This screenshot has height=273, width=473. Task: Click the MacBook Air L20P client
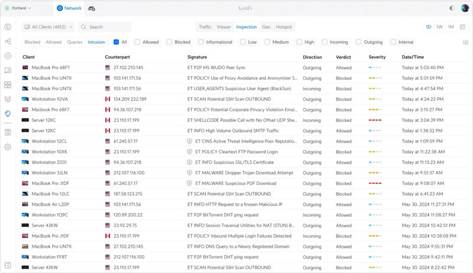pyautogui.click(x=50, y=205)
